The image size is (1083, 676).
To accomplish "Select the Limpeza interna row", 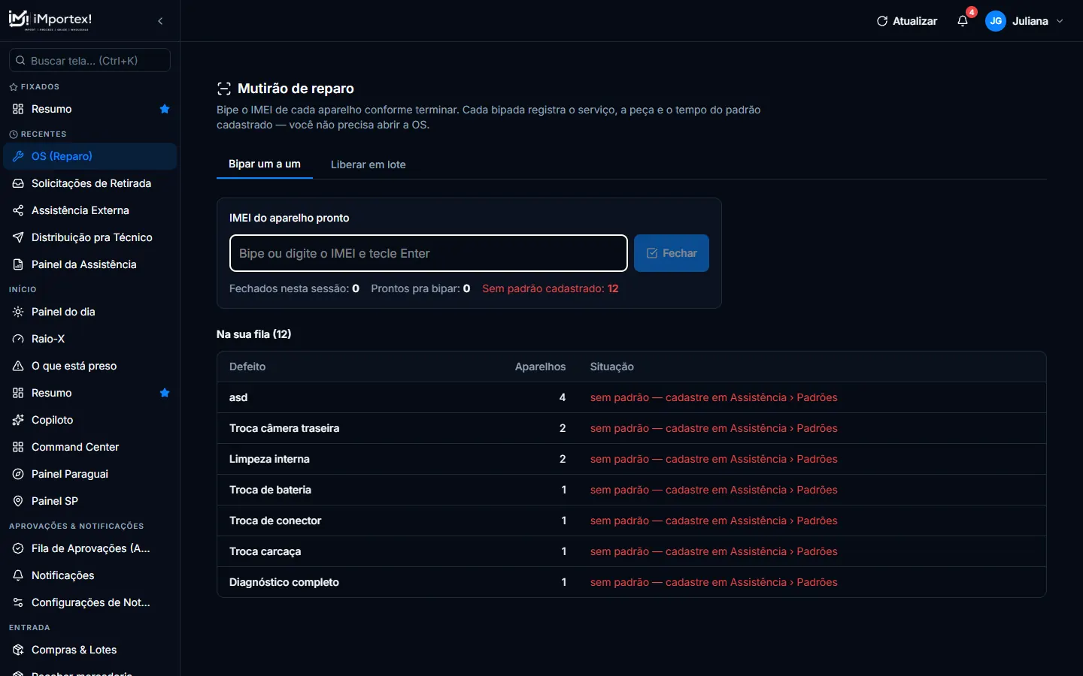I will (x=632, y=459).
